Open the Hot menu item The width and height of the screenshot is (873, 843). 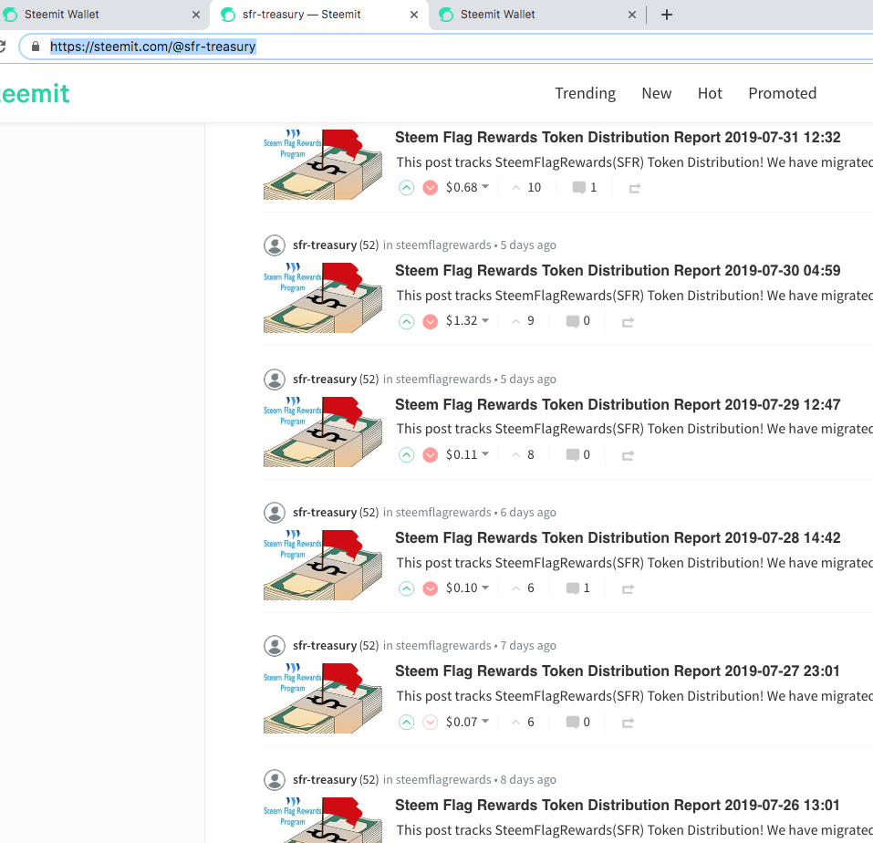[710, 93]
